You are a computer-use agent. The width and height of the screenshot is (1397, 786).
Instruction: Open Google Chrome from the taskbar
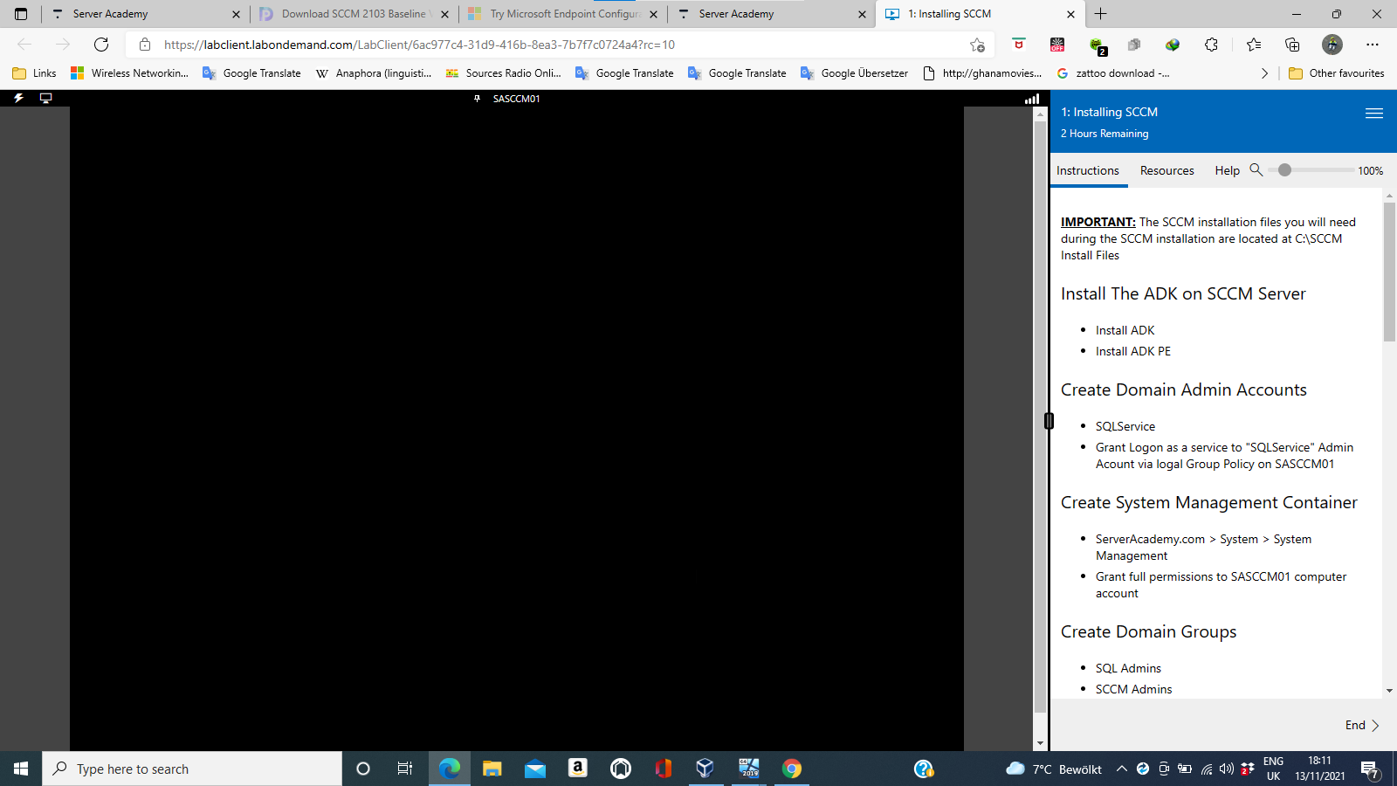coord(792,769)
